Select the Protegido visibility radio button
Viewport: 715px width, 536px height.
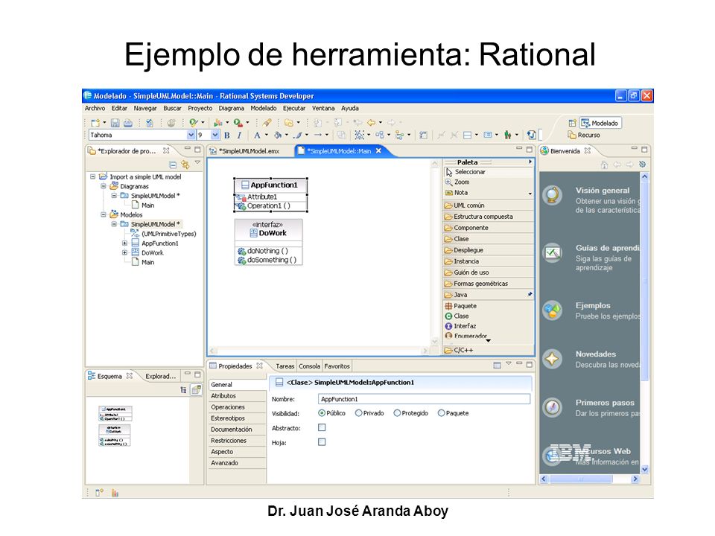pyautogui.click(x=397, y=413)
